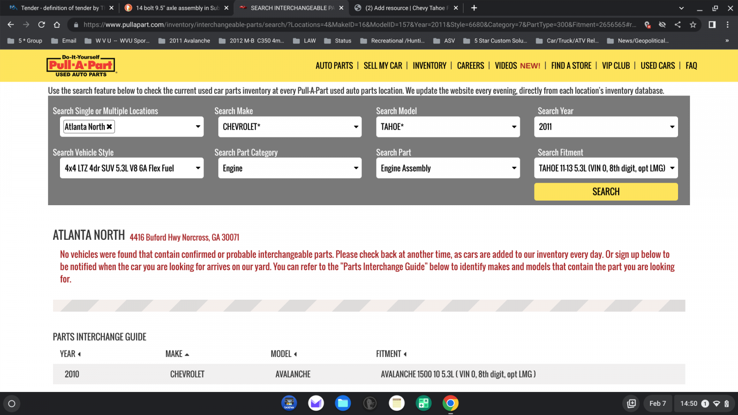Open the 2011 Avalanche bookmark folder
The width and height of the screenshot is (738, 415).
(x=184, y=41)
